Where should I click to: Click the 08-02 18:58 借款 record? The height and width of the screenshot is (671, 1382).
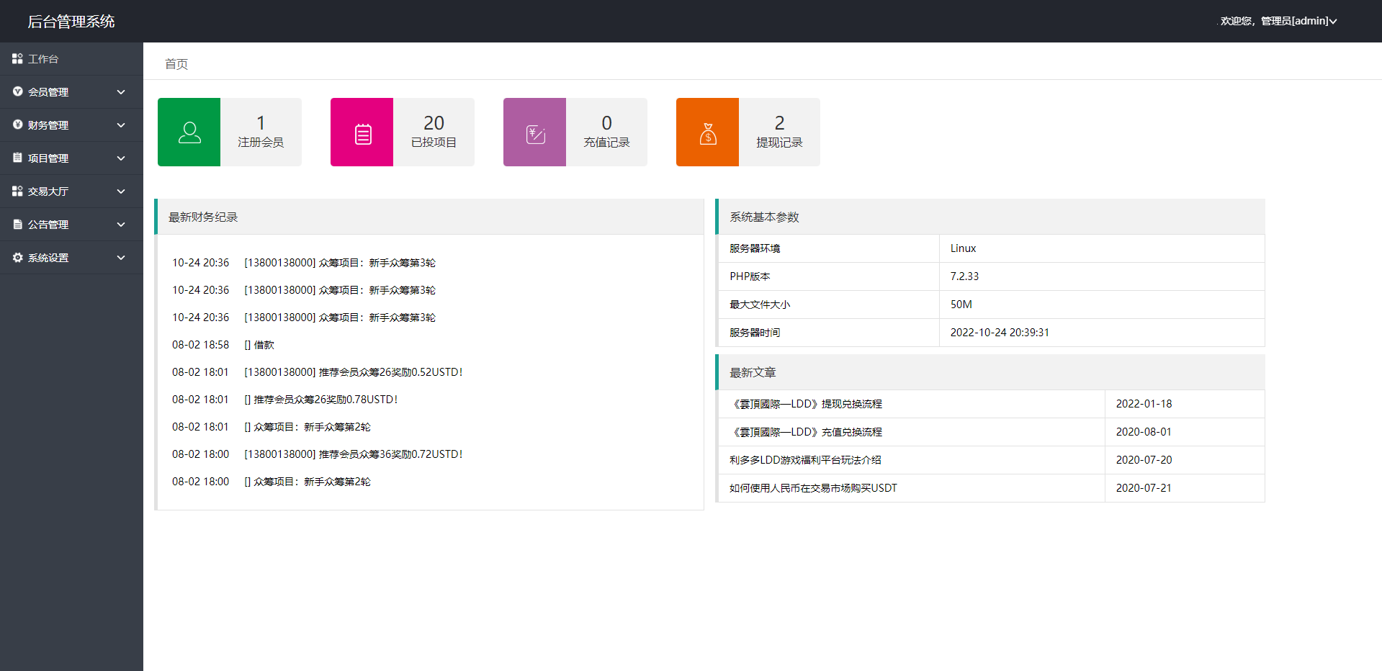223,345
